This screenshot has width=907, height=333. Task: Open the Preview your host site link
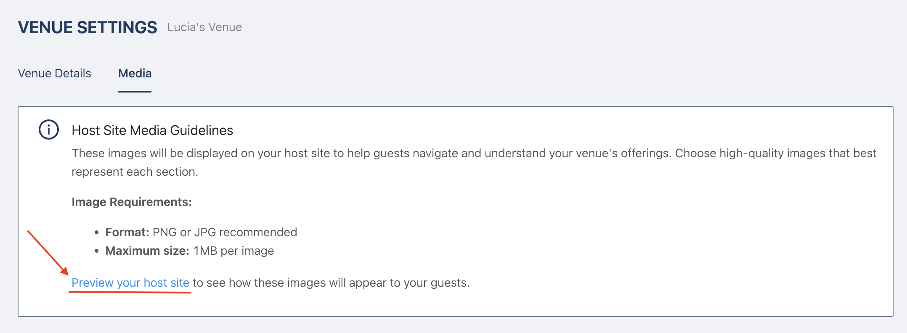[x=130, y=283]
